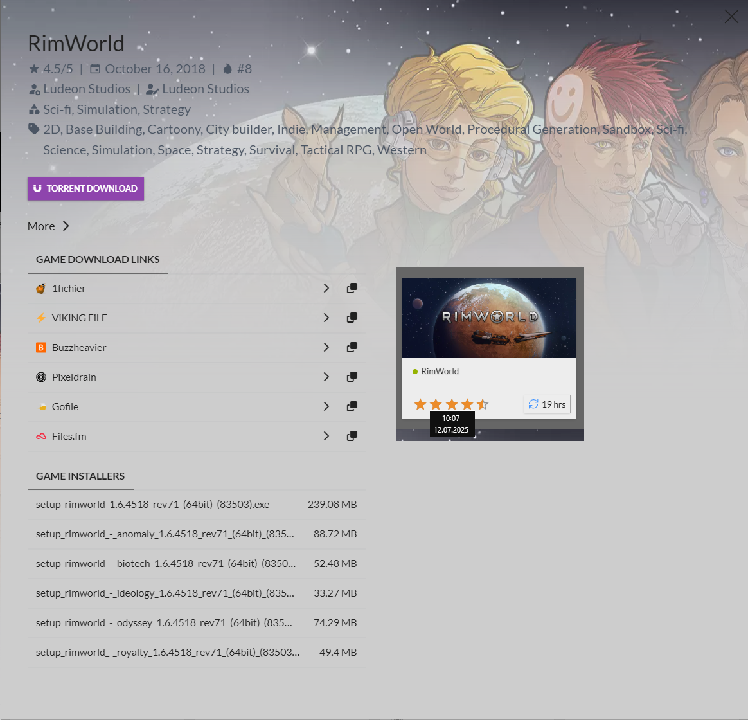Select the Game Download Links heading tab
The image size is (748, 720).
[x=98, y=260]
